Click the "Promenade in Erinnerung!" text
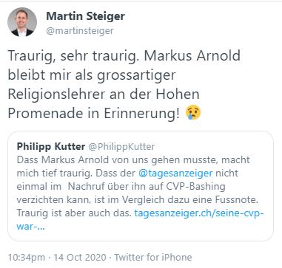This screenshot has width=282, height=268. pyautogui.click(x=94, y=114)
